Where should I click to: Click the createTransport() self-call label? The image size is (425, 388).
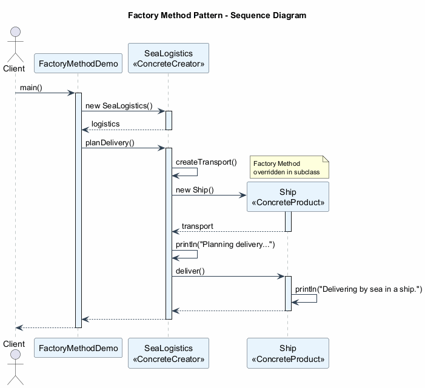click(206, 163)
